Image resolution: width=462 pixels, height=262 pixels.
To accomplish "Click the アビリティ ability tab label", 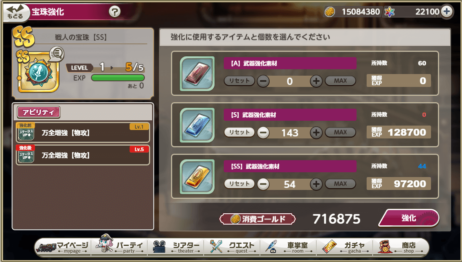I will tap(39, 112).
